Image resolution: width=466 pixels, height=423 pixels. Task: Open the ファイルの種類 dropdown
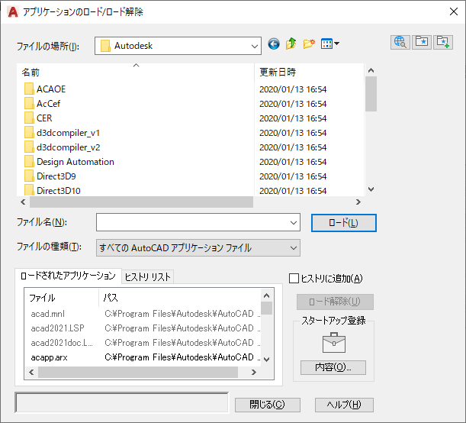pos(198,248)
